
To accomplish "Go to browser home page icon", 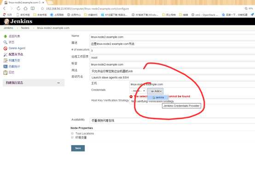I will click(x=25, y=8).
